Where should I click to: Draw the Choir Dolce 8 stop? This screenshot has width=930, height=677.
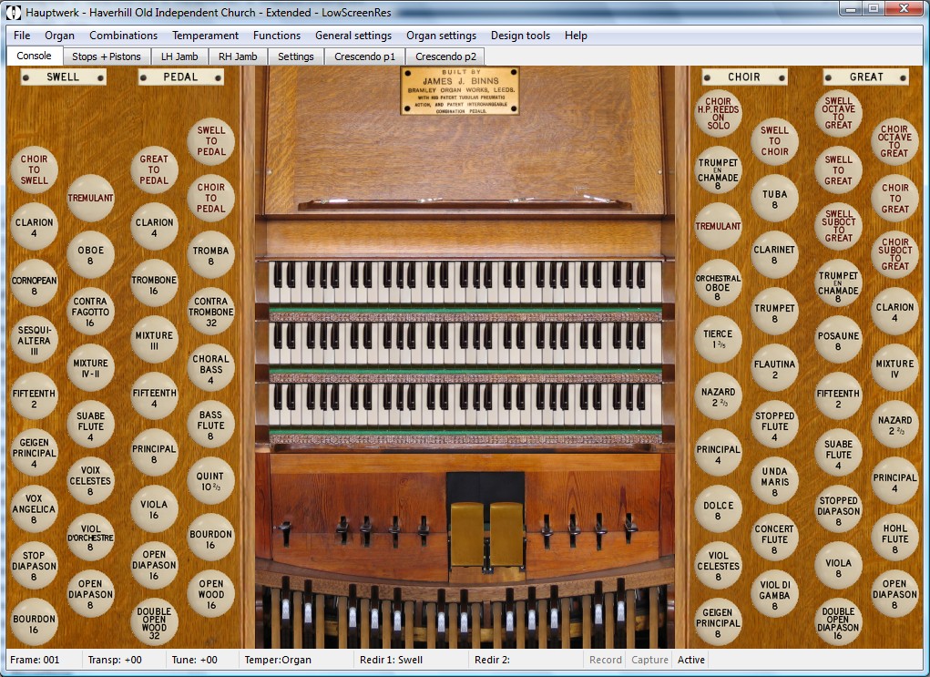(719, 509)
